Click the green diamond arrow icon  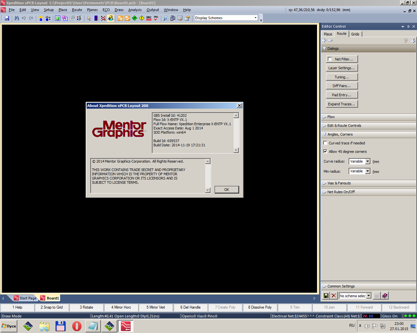pyautogui.click(x=135, y=18)
